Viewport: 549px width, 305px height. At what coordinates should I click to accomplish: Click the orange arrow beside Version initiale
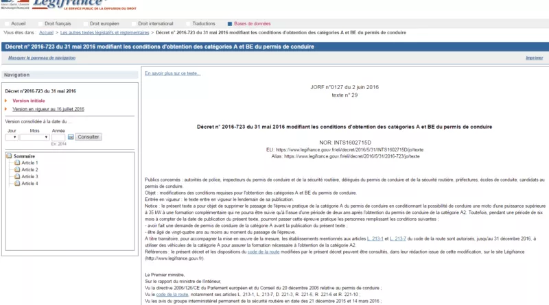coord(6,101)
